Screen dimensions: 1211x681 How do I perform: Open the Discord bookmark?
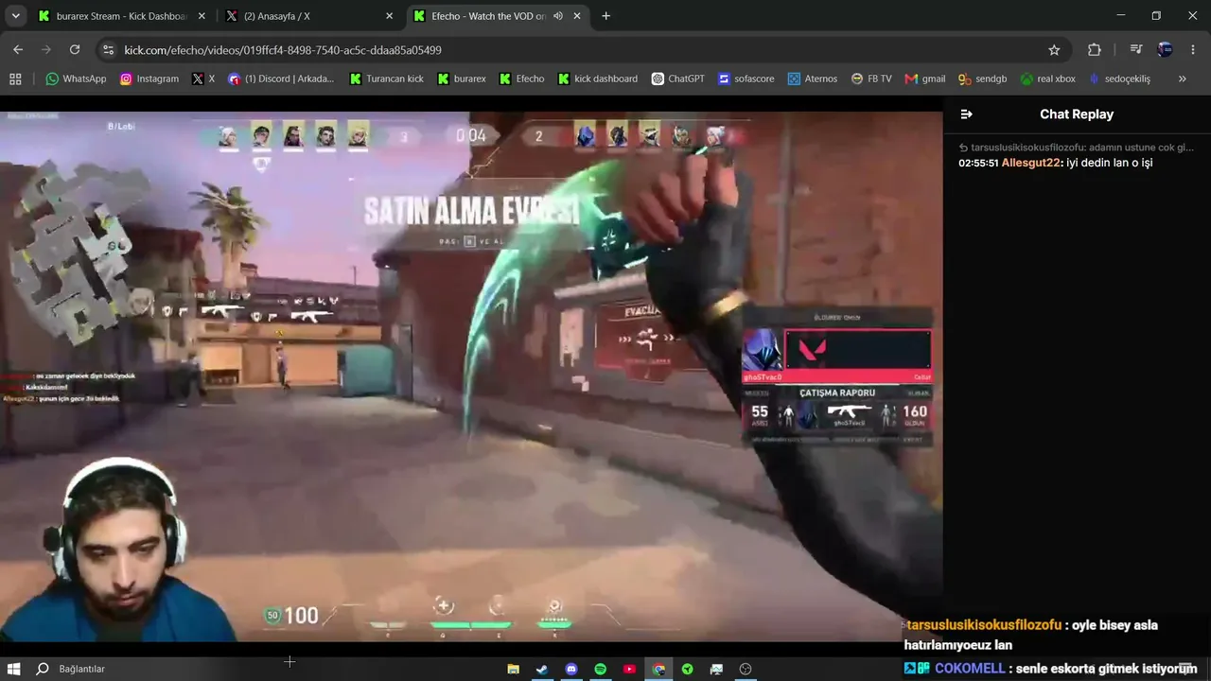(281, 79)
